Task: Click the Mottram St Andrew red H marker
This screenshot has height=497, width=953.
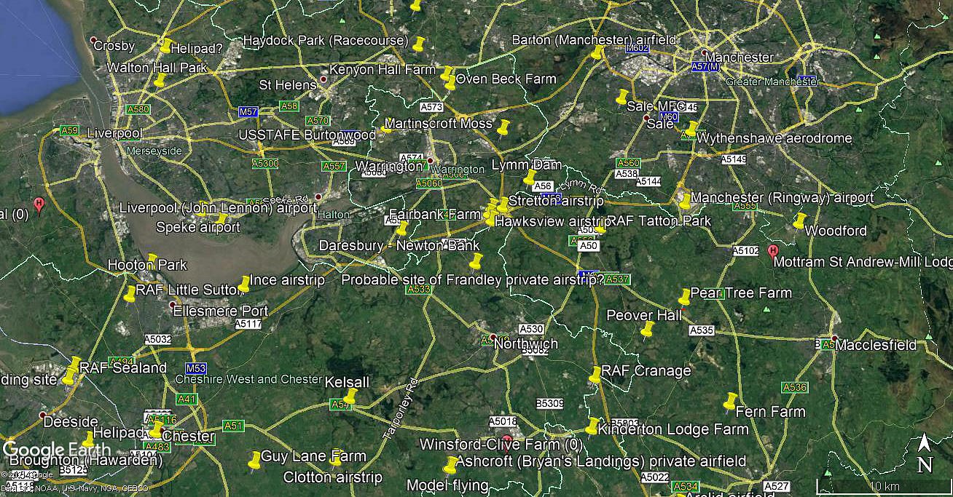Action: click(773, 252)
